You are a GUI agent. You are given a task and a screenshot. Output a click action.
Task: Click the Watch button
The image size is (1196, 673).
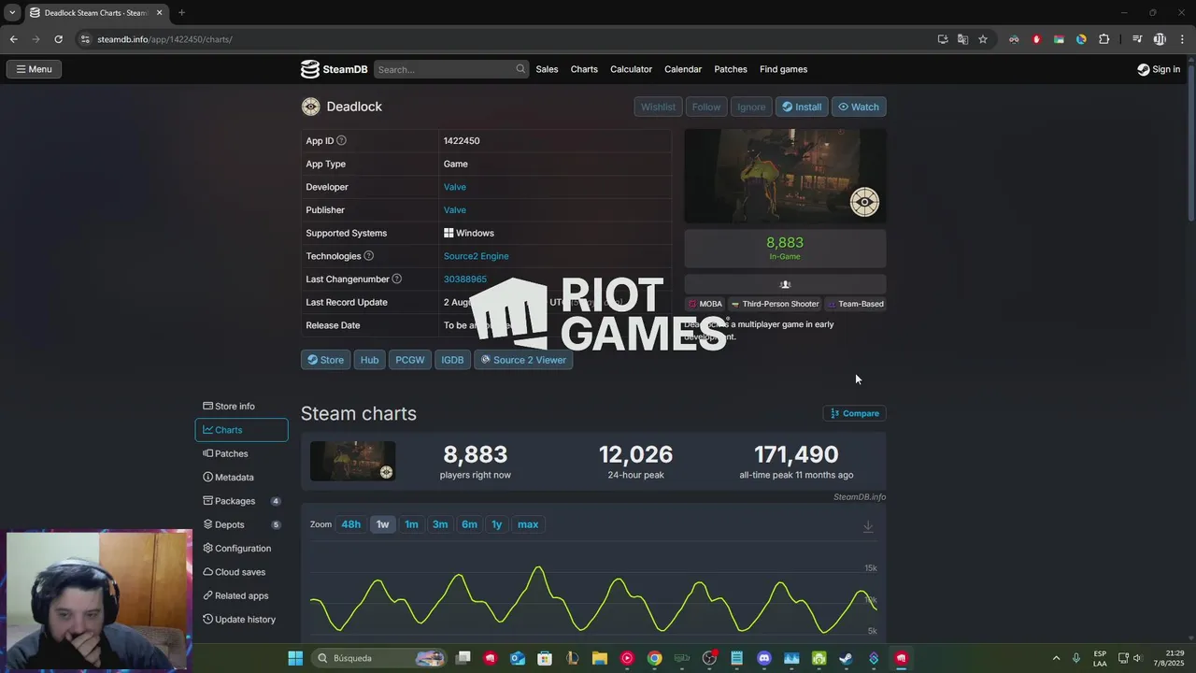pos(859,107)
